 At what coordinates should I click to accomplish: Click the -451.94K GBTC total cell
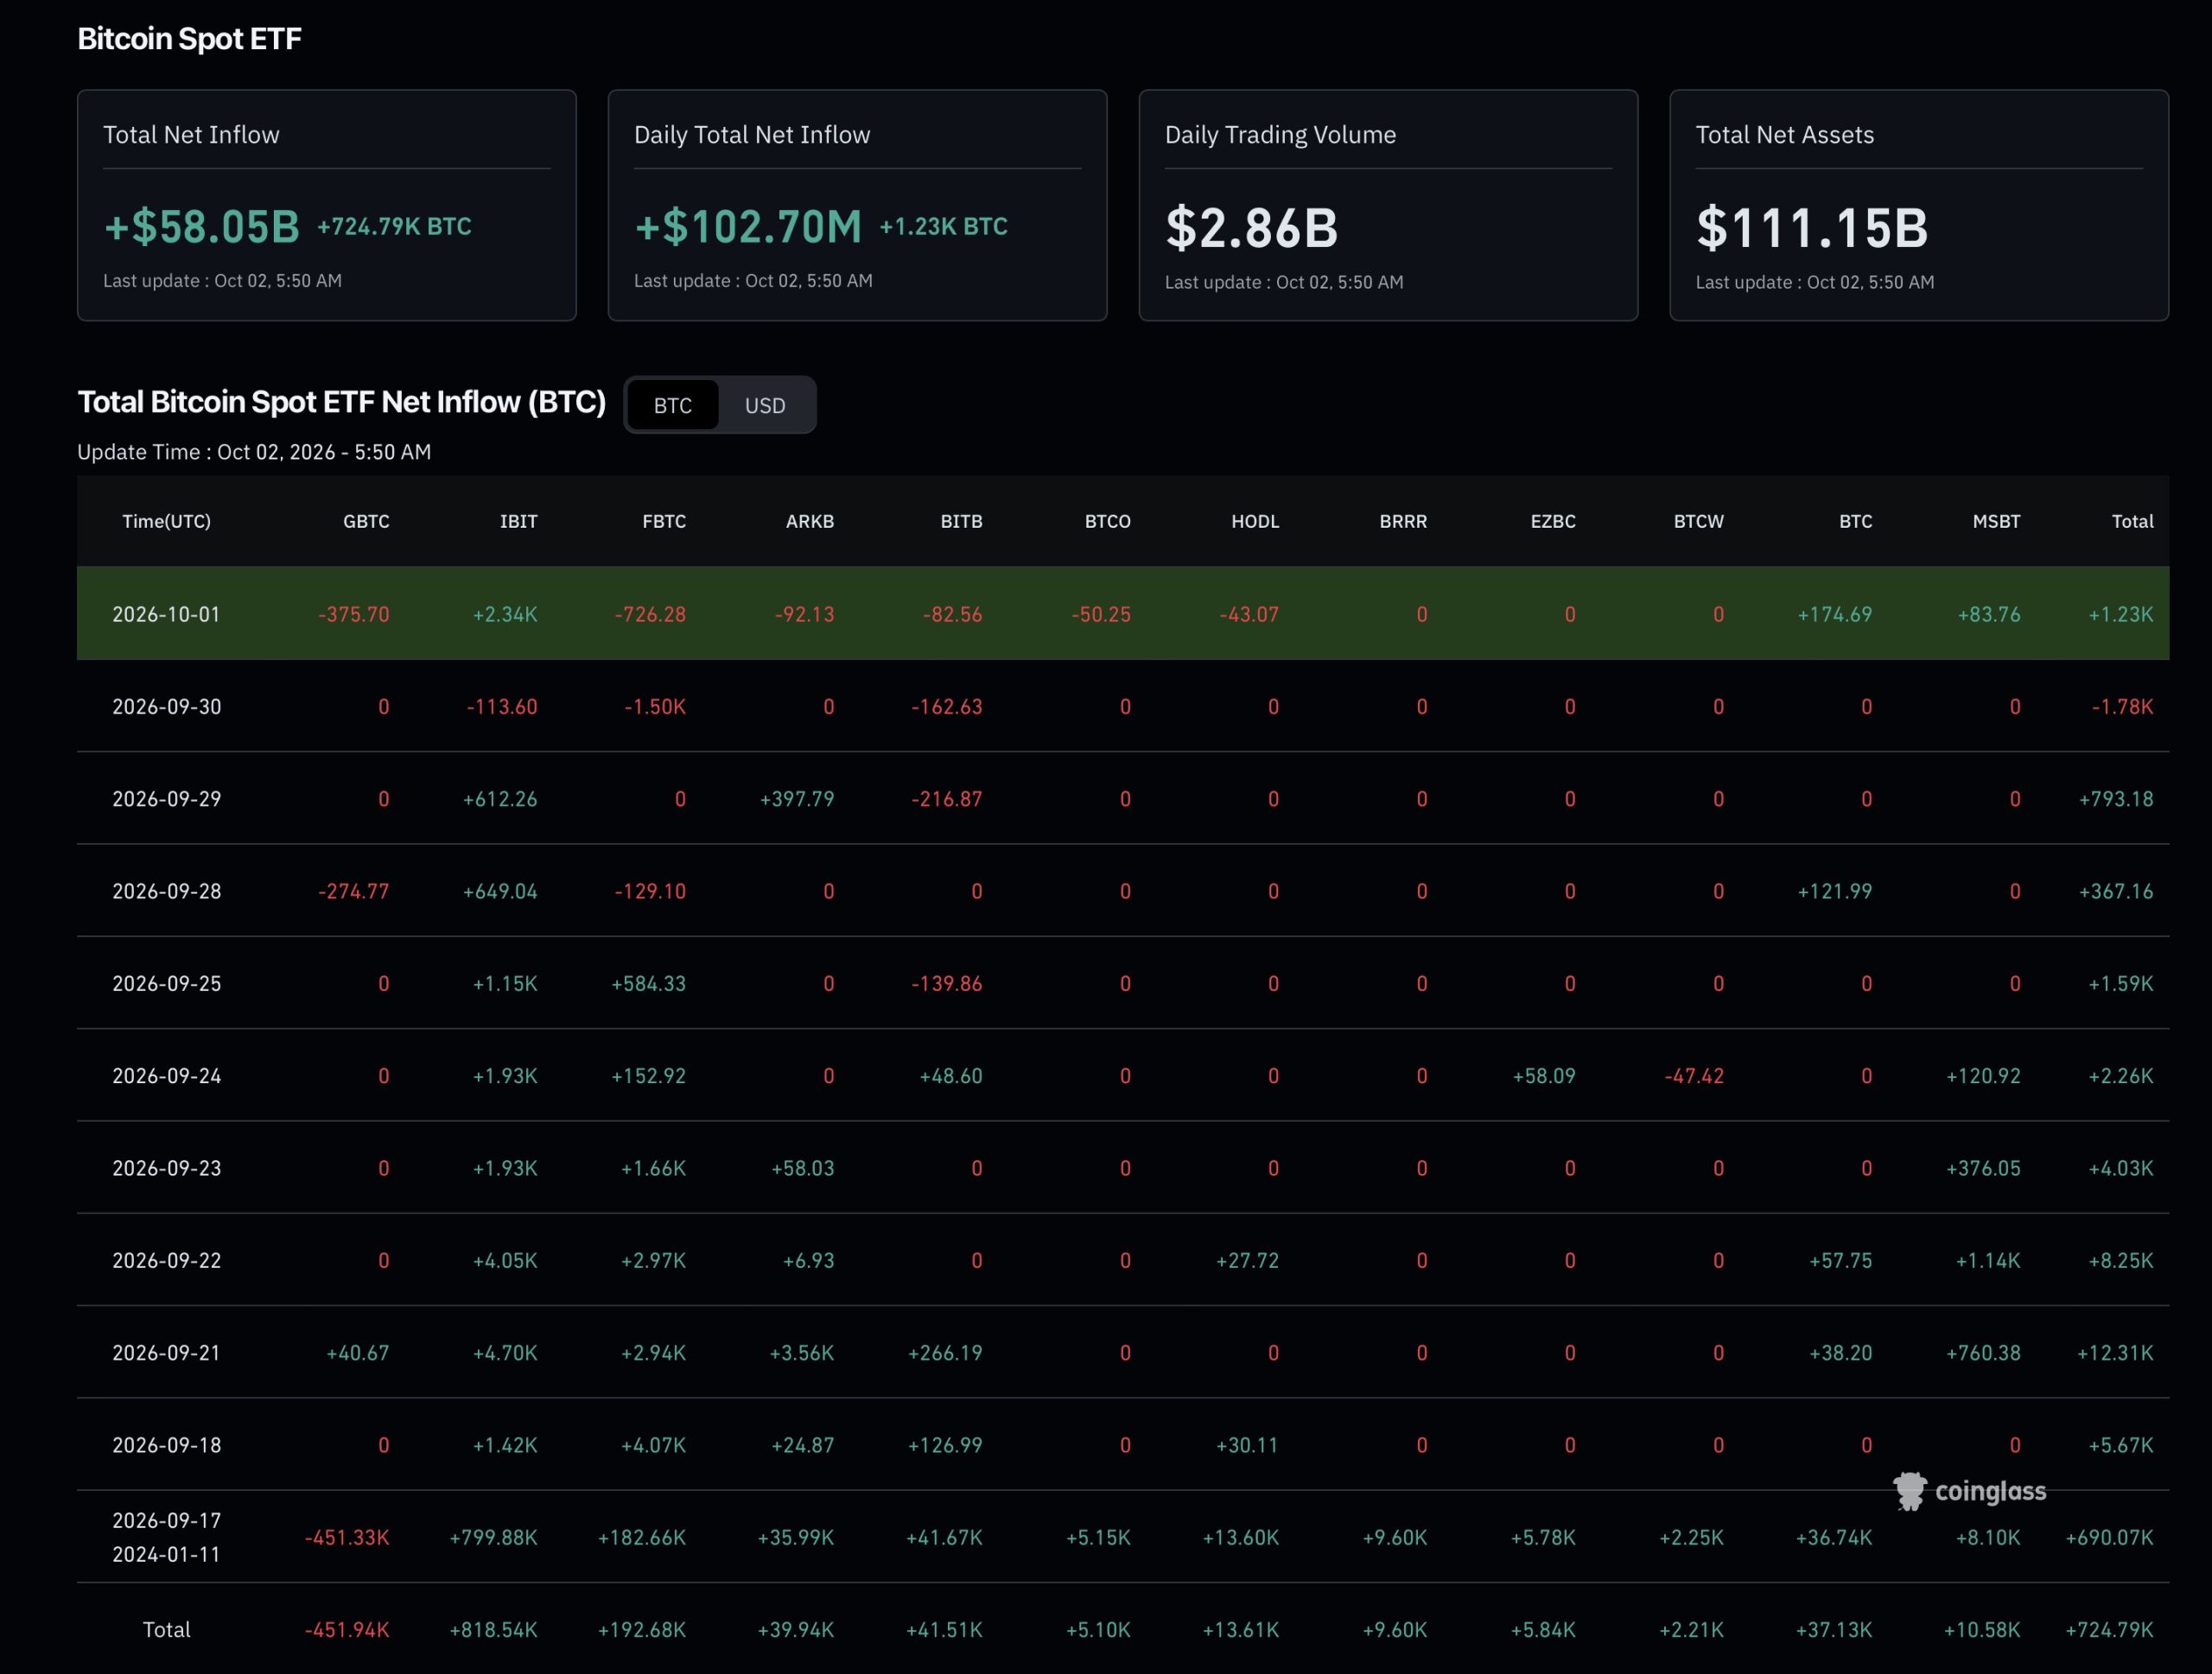[x=347, y=1629]
